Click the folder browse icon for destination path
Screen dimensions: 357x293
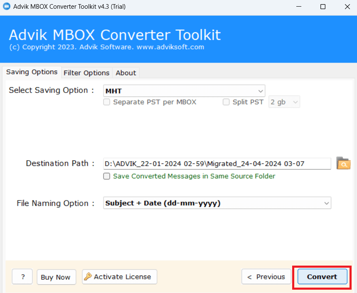pos(343,163)
